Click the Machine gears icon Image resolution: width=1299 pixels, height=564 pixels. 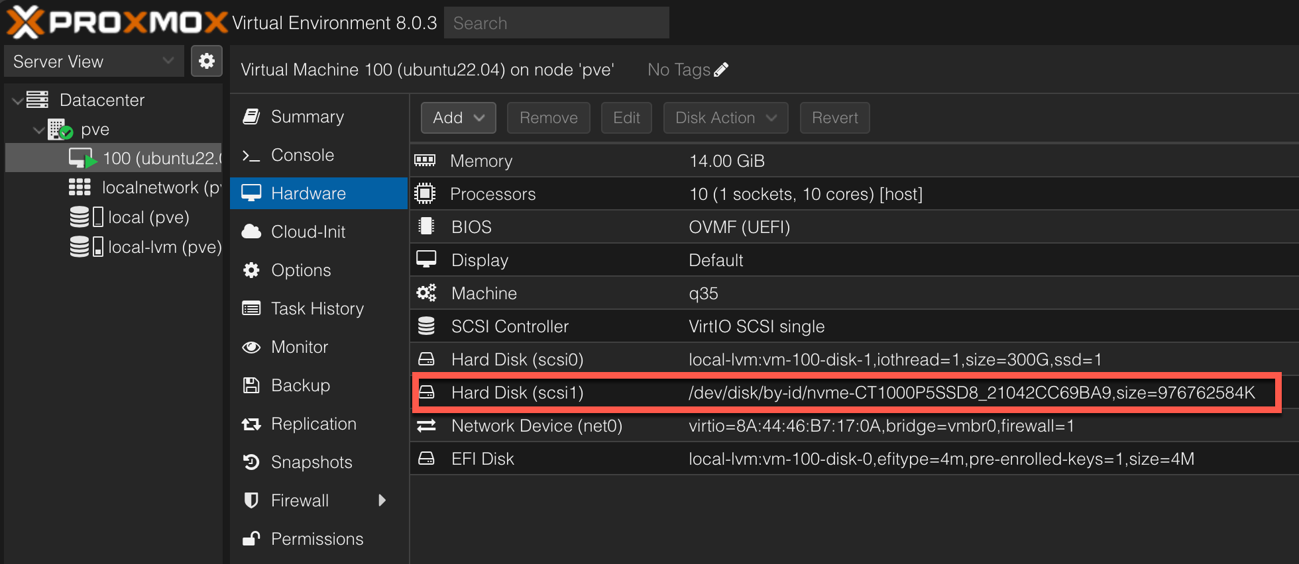(426, 293)
